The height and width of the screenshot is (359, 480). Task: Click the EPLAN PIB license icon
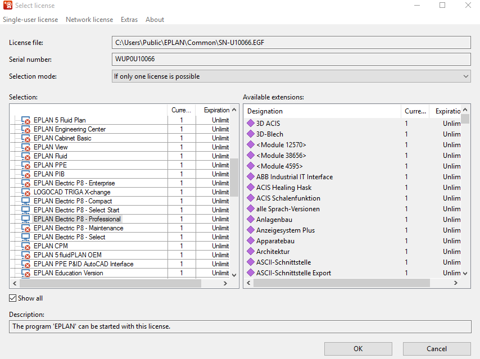tap(26, 174)
